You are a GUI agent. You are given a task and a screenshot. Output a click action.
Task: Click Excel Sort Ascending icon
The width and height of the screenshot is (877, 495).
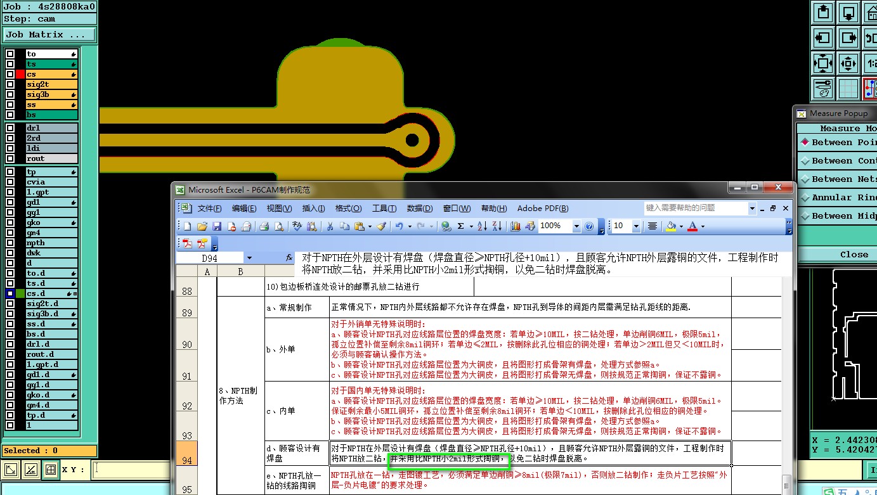tap(481, 226)
